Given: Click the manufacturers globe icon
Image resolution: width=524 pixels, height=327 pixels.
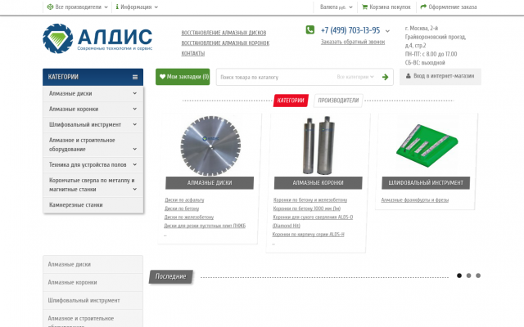Looking at the screenshot, I should tap(50, 7).
